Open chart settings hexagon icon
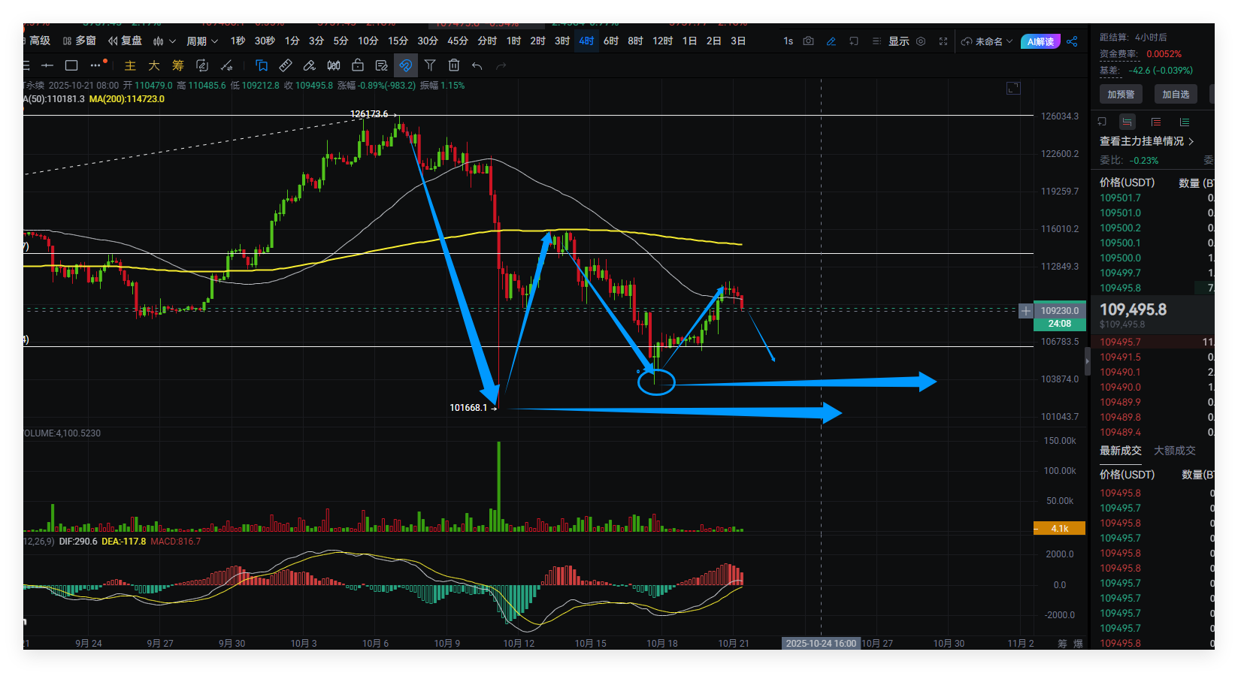Screen dimensions: 1238x673 point(921,41)
